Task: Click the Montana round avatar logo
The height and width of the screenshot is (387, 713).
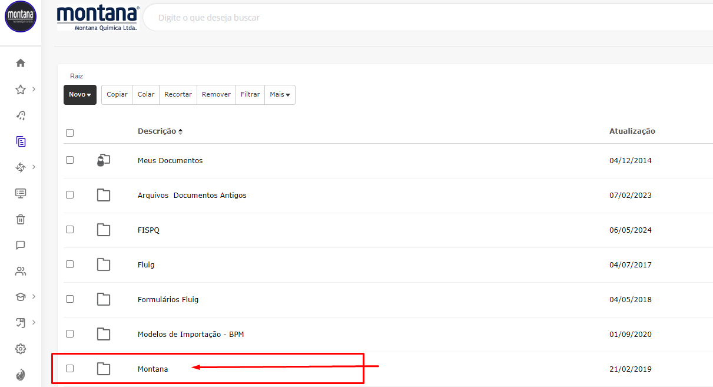Action: pyautogui.click(x=21, y=16)
